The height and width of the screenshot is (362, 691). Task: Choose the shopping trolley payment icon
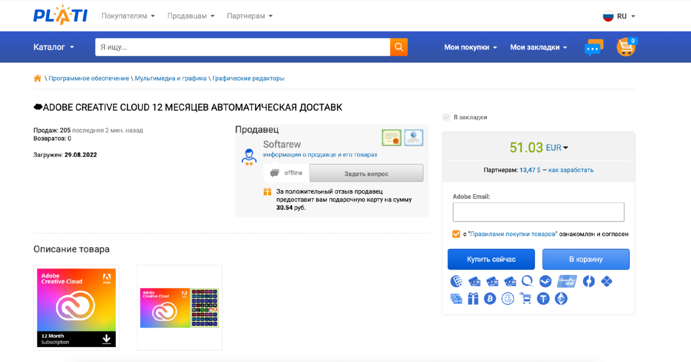tap(526, 298)
